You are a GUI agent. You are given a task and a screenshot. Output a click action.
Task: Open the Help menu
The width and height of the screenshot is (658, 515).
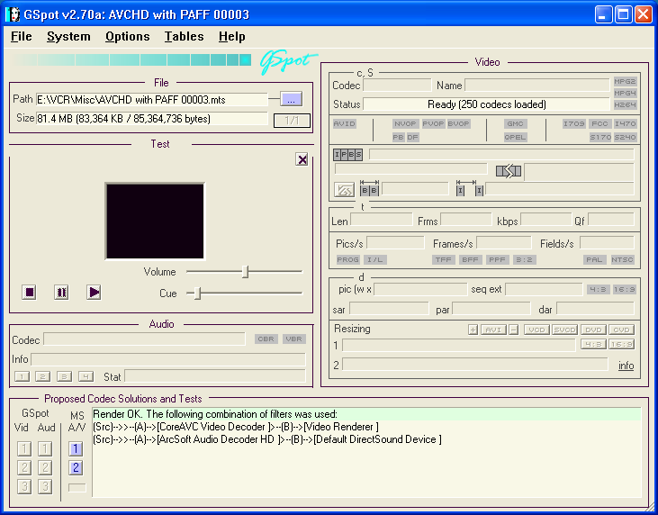click(x=231, y=37)
